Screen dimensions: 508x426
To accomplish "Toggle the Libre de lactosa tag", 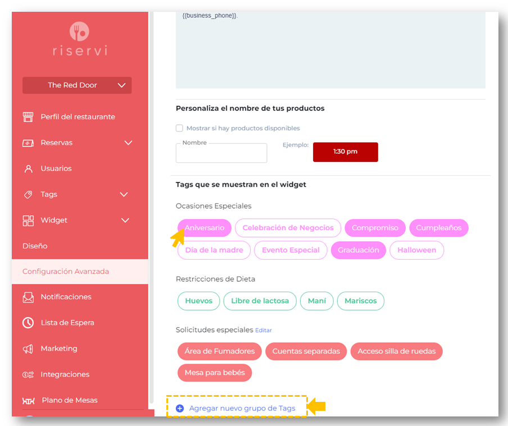I will [x=260, y=301].
